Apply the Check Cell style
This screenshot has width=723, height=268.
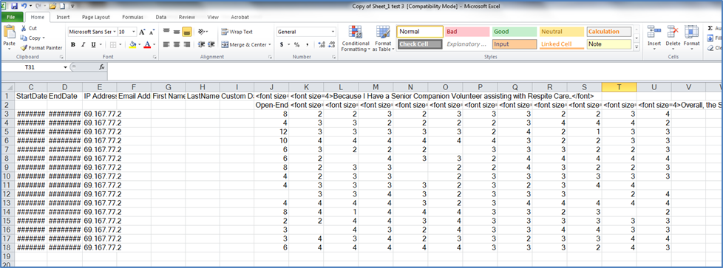point(419,44)
